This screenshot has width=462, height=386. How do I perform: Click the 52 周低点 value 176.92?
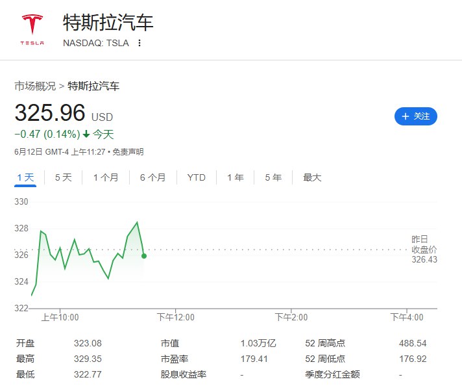413,359
